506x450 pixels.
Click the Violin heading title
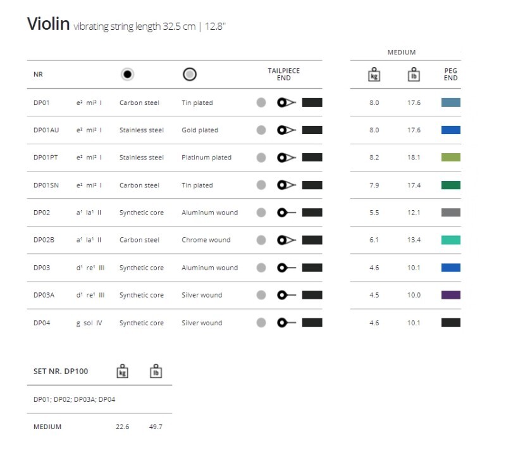(47, 25)
